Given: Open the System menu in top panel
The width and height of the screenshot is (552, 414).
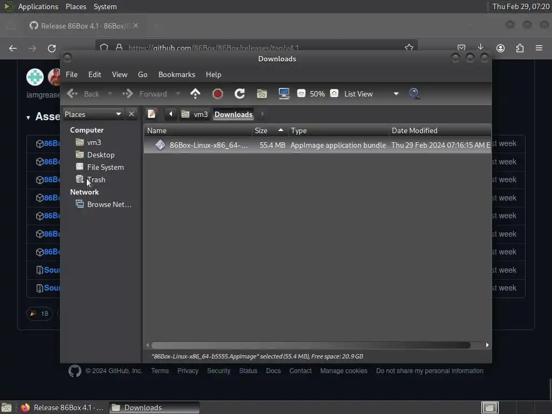Looking at the screenshot, I should (x=105, y=6).
